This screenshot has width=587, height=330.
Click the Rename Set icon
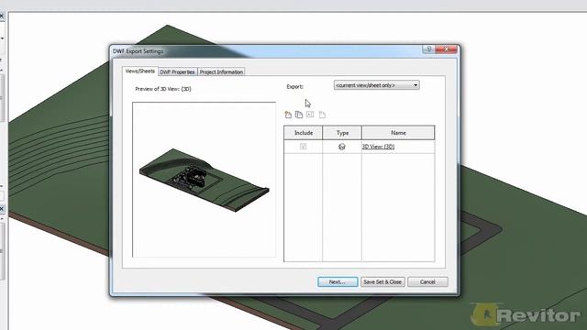coord(310,115)
